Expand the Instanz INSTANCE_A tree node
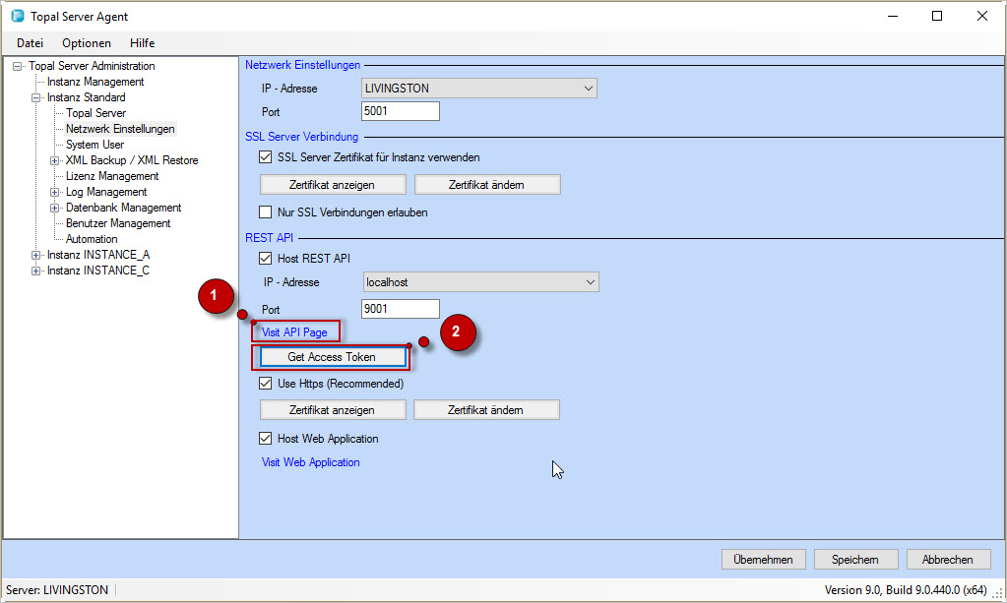 coord(36,255)
